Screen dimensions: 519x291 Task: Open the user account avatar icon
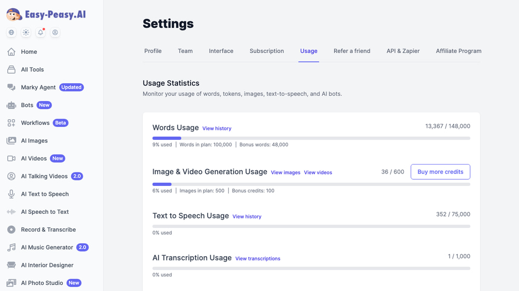click(x=55, y=32)
